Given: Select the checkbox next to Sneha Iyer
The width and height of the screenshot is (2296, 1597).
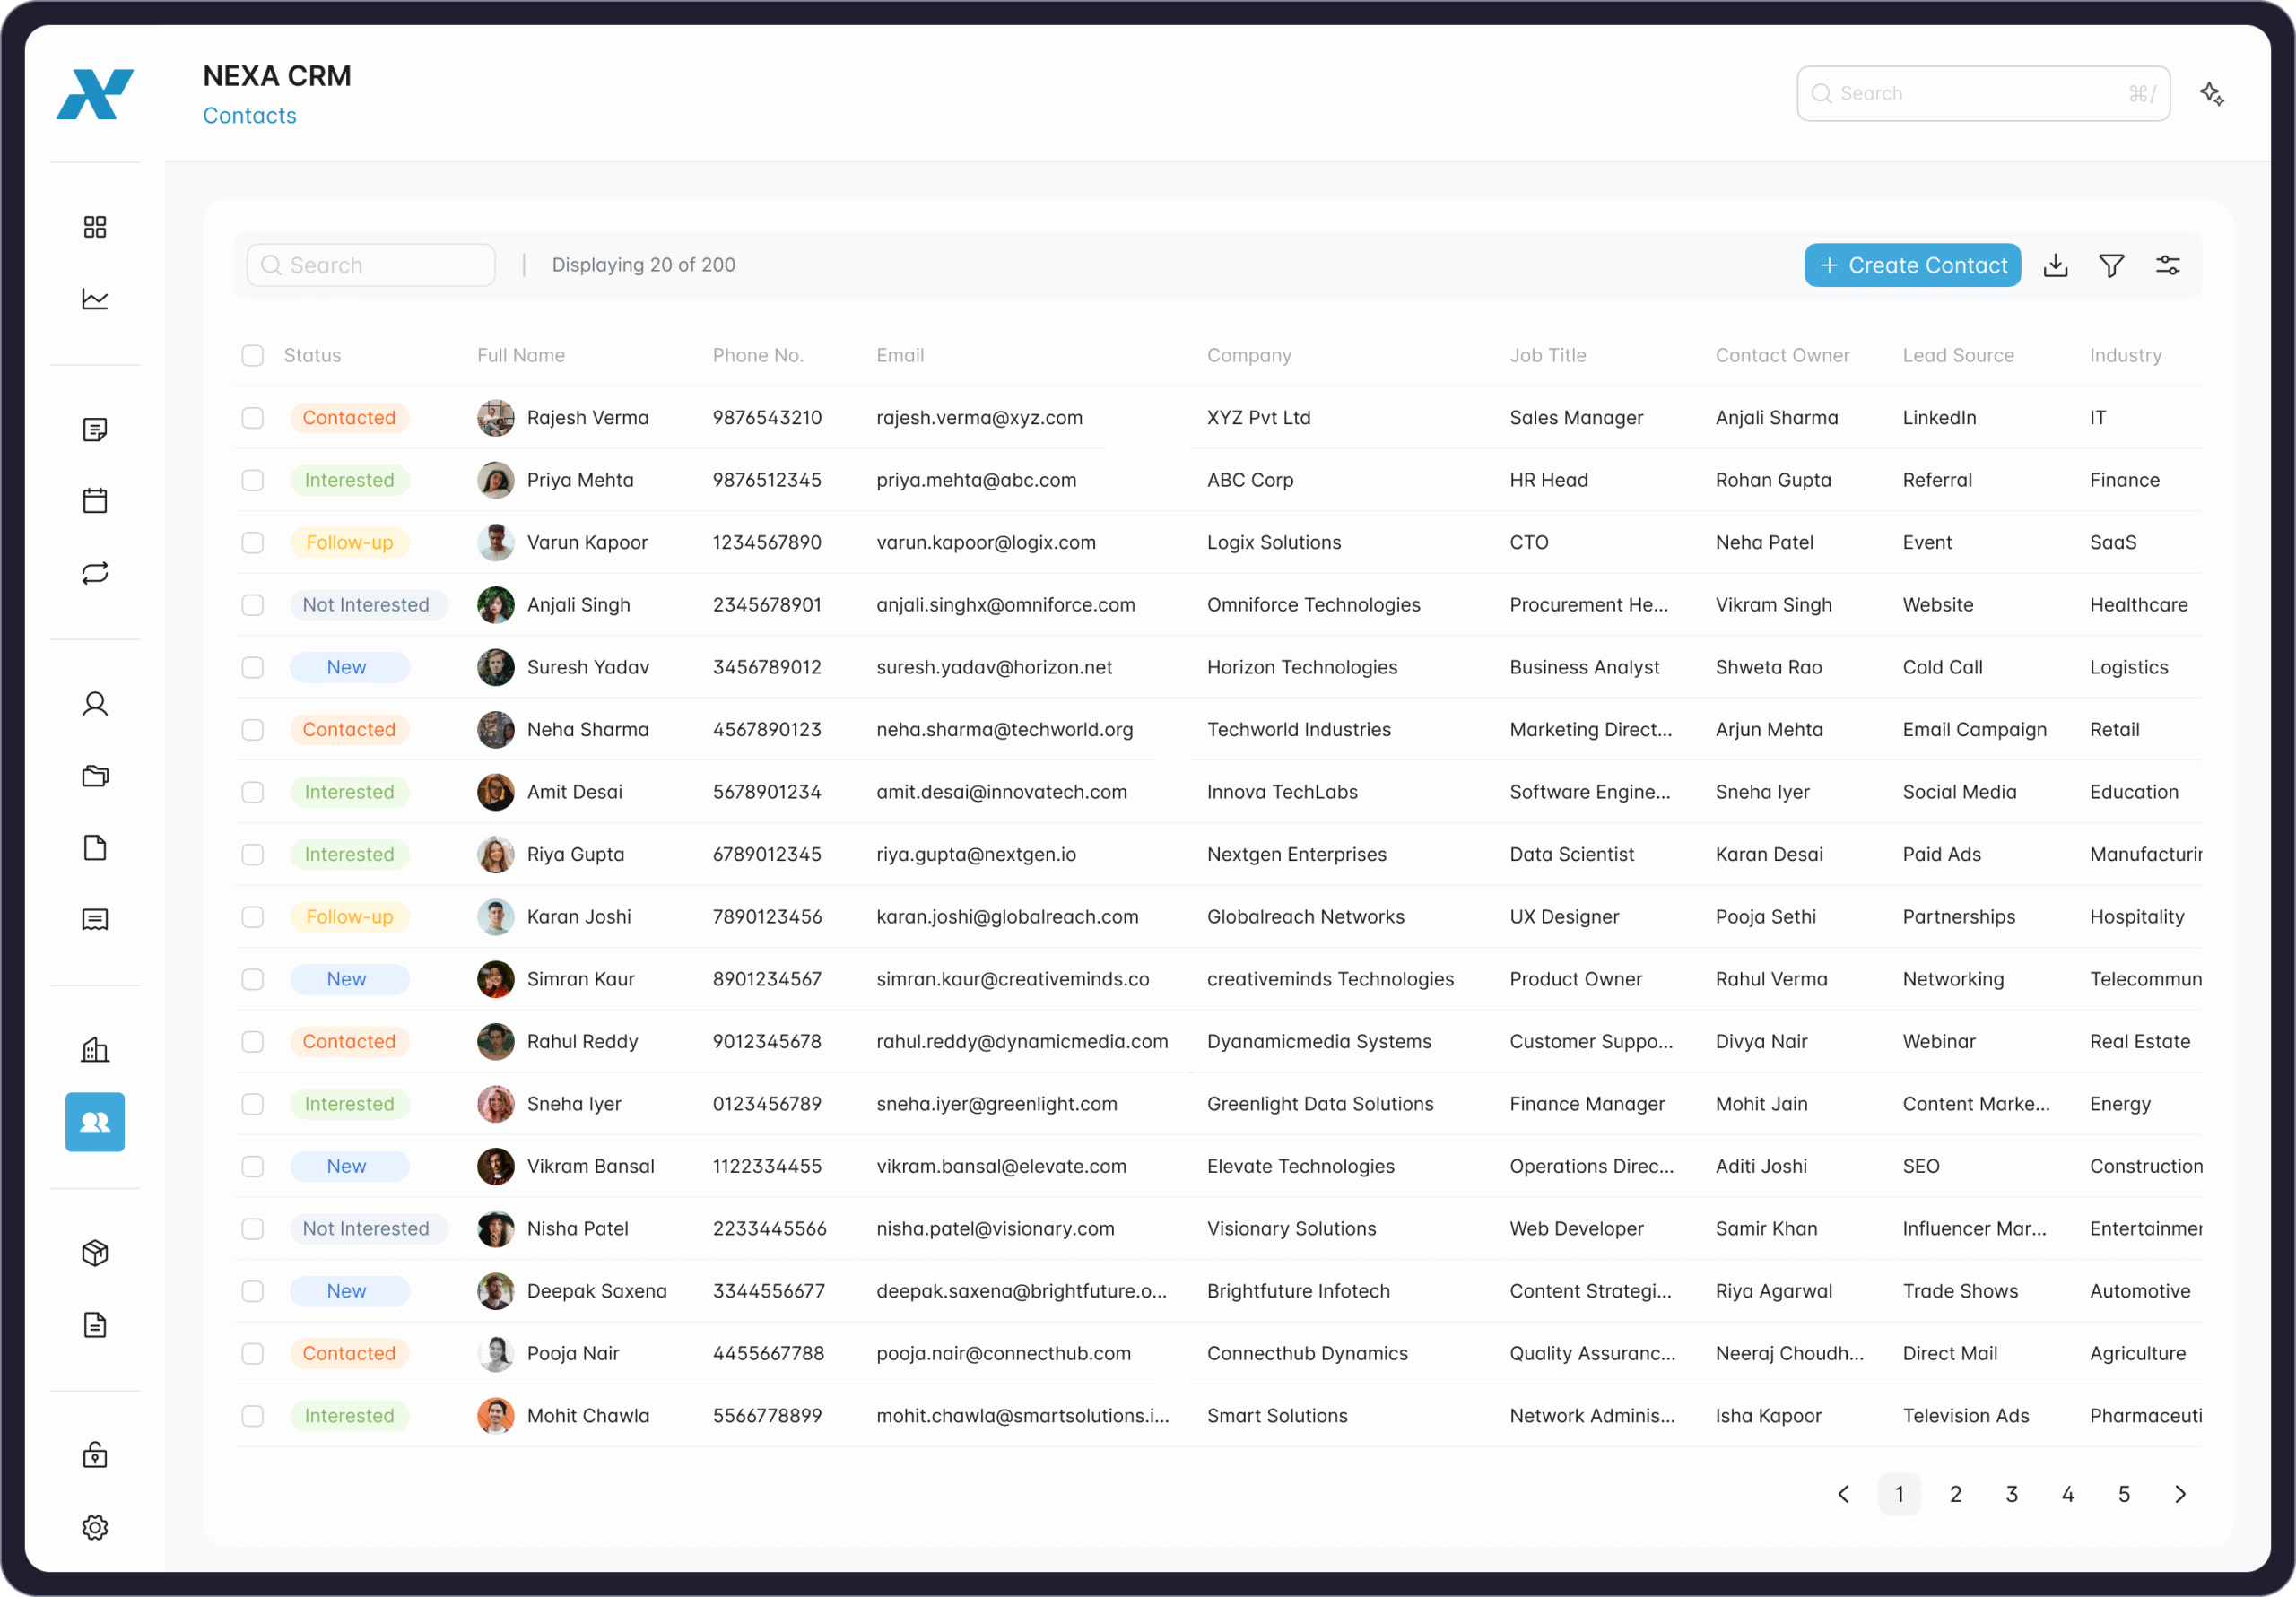Looking at the screenshot, I should coord(252,1104).
